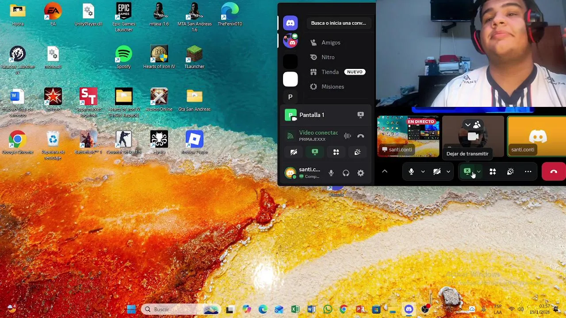Open Discord user settings gear
Viewport: 566px width, 318px height.
[361, 173]
